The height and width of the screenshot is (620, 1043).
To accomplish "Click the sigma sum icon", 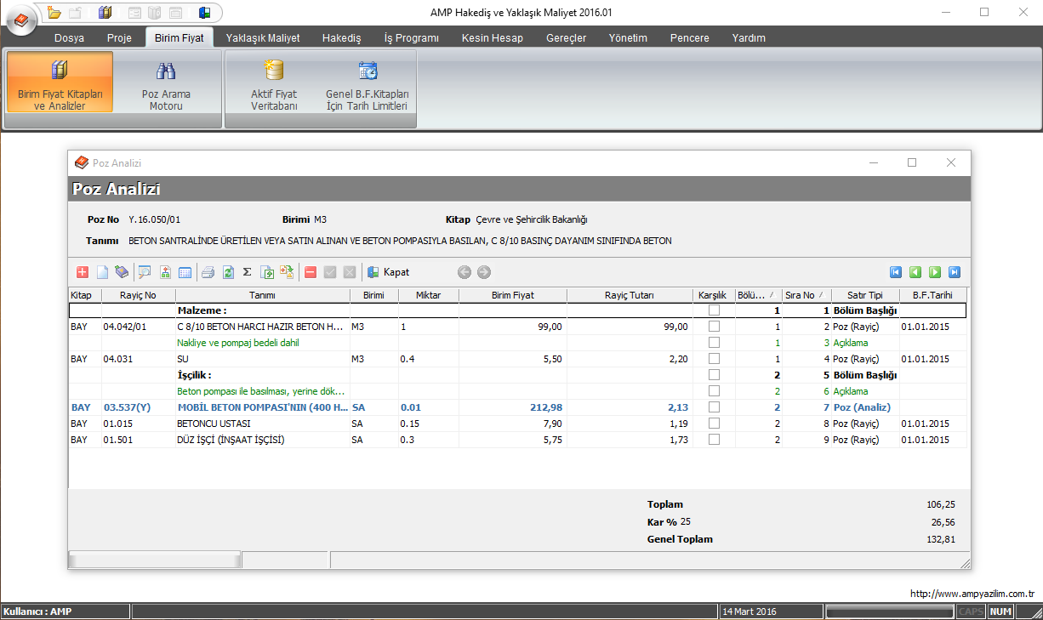I will [248, 272].
